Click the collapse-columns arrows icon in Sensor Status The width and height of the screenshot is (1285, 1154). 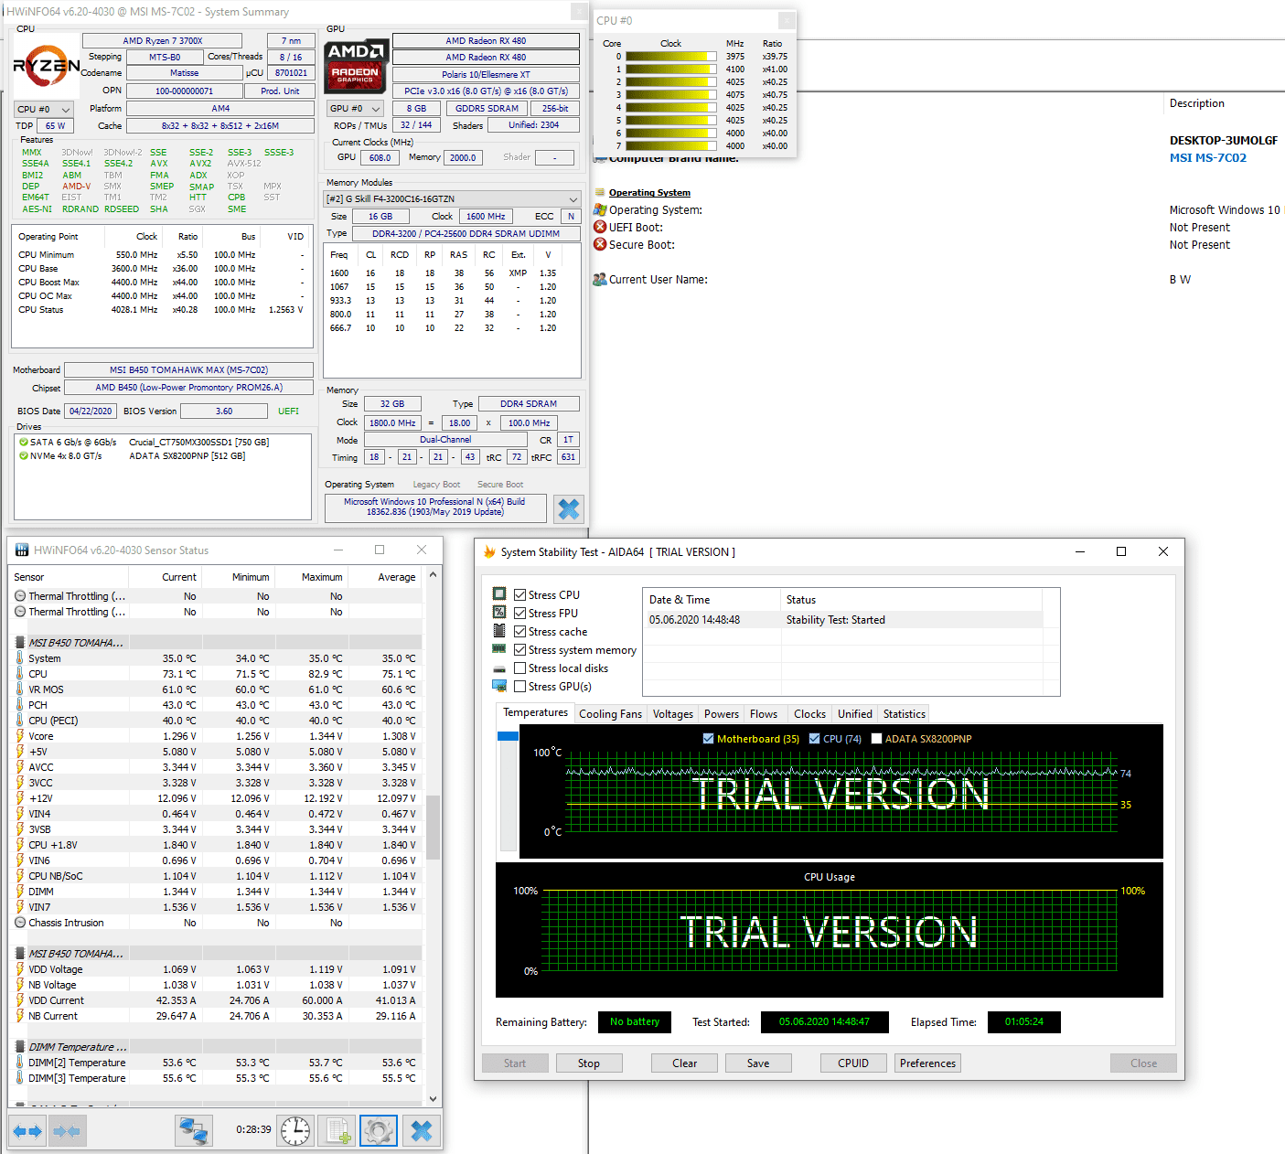coord(68,1130)
